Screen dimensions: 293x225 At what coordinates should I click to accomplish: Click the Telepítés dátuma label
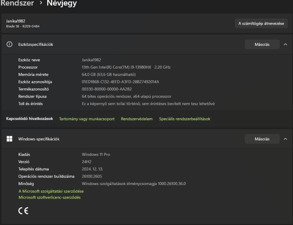[33, 169]
